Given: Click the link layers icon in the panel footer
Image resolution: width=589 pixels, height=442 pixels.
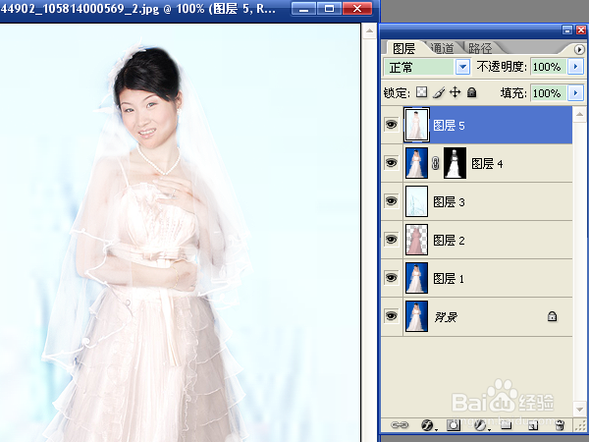Looking at the screenshot, I should (399, 425).
